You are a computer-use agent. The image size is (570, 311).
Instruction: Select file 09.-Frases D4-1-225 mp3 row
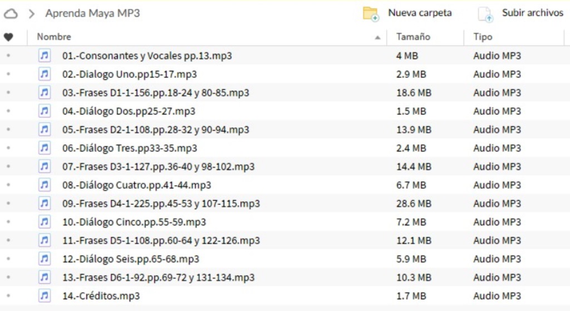point(161,204)
